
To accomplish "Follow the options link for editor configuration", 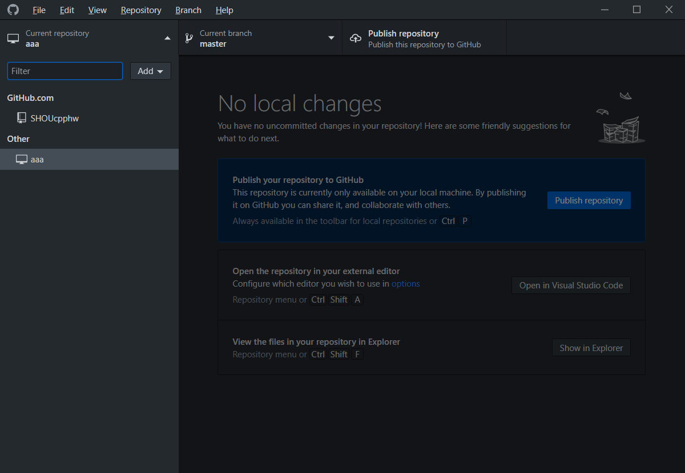I will pos(406,284).
